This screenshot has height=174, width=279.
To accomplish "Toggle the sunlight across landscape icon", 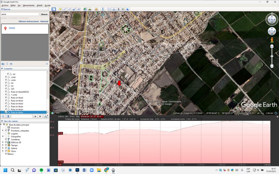I will click(x=90, y=9).
